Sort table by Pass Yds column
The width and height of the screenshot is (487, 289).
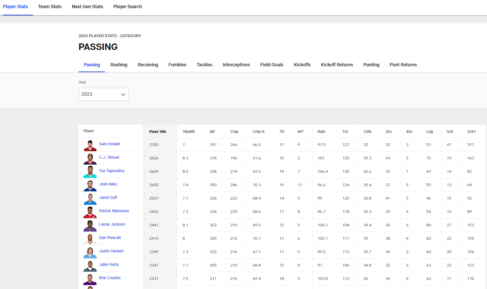pyautogui.click(x=158, y=132)
